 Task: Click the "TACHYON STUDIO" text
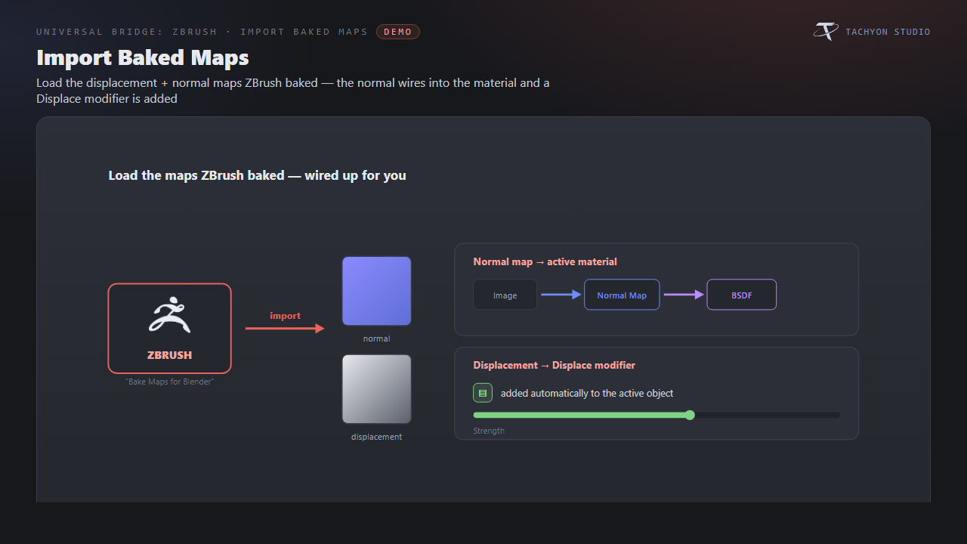(888, 32)
